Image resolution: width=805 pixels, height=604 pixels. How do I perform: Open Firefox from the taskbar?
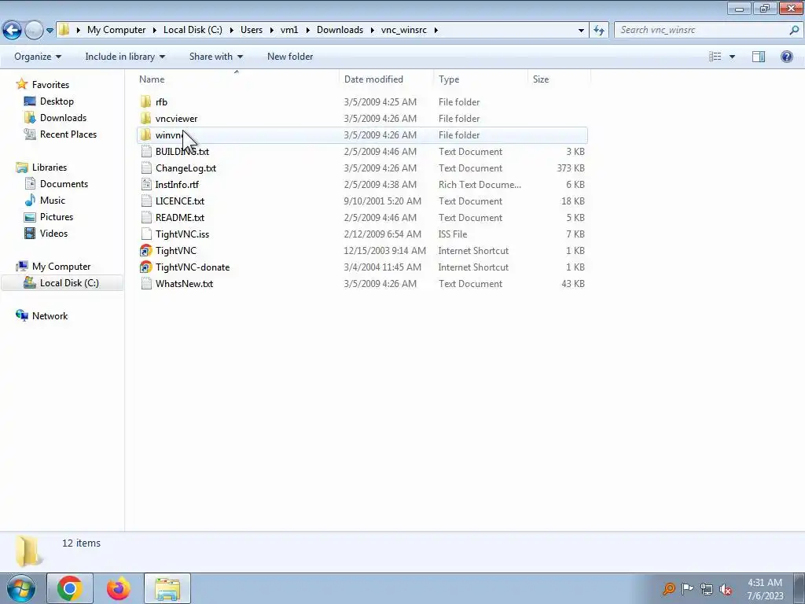tap(118, 588)
